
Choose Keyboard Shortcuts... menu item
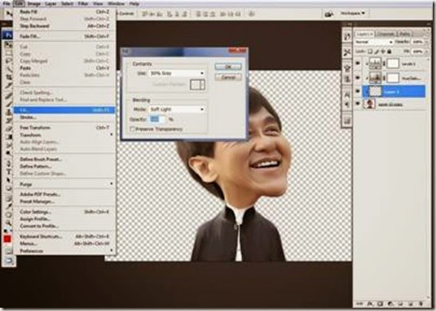(x=64, y=236)
